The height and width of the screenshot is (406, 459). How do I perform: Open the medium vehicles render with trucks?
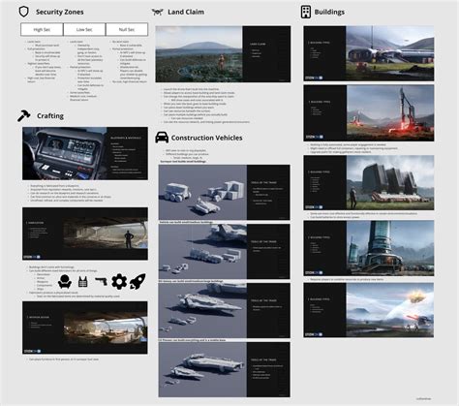[x=202, y=252]
